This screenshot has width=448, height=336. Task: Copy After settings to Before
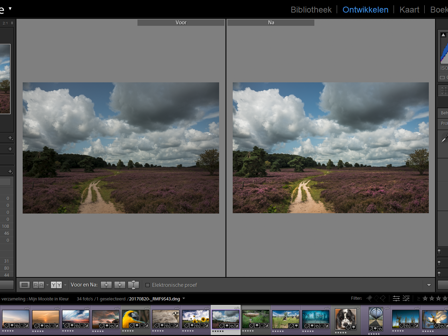pyautogui.click(x=120, y=285)
